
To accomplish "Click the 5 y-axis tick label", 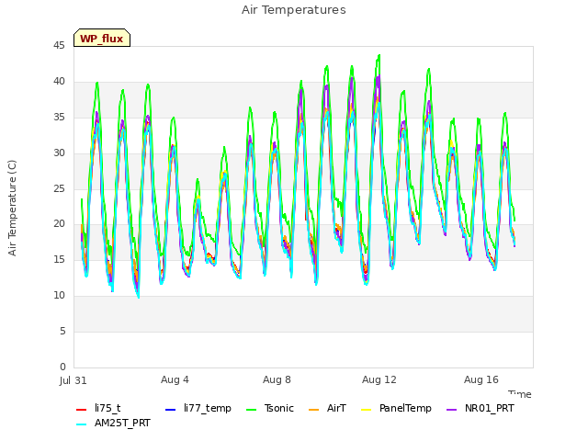I will tap(62, 331).
